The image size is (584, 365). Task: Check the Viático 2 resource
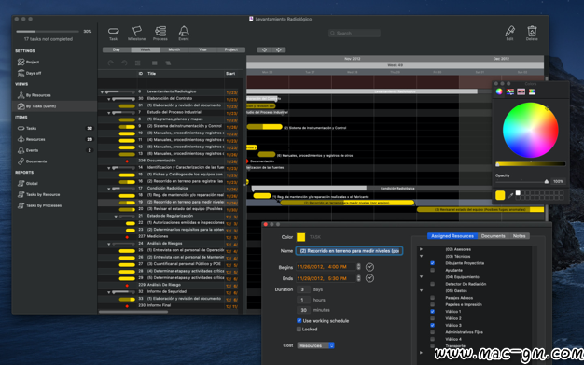click(433, 318)
